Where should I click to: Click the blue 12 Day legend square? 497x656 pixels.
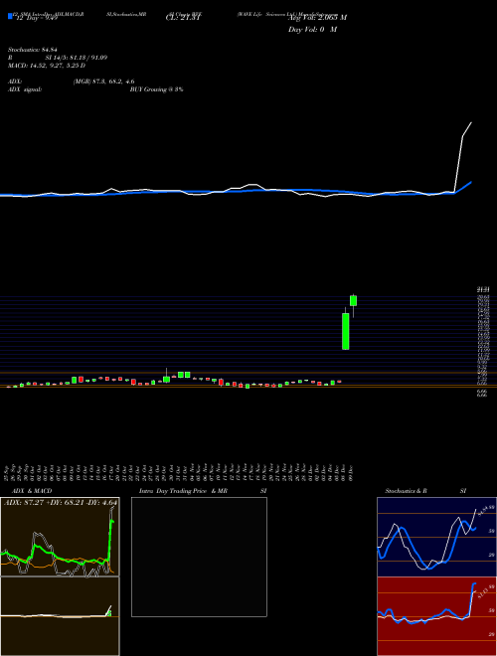(x=10, y=16)
